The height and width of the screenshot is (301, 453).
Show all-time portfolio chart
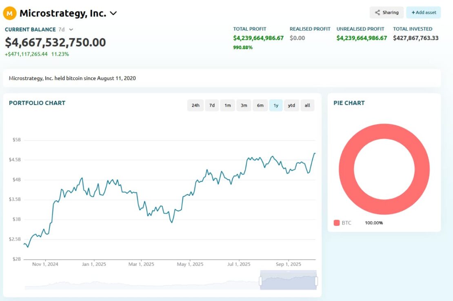[x=307, y=105]
